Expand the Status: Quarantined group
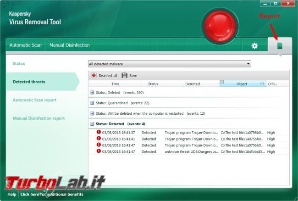Screen dimensions: 298x201 click(92, 103)
